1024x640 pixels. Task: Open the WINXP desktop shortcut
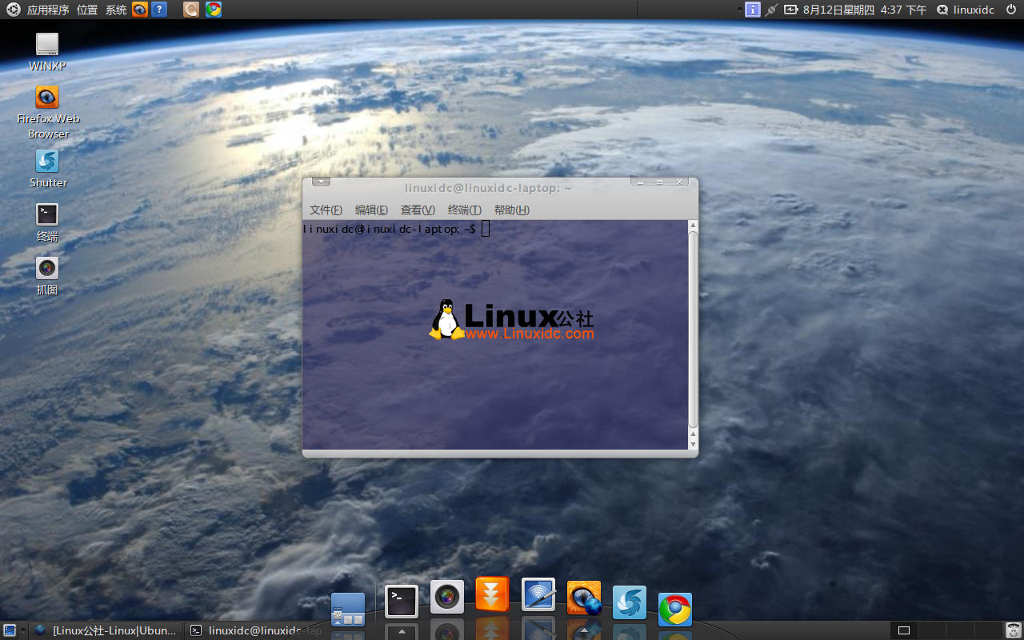tap(46, 44)
